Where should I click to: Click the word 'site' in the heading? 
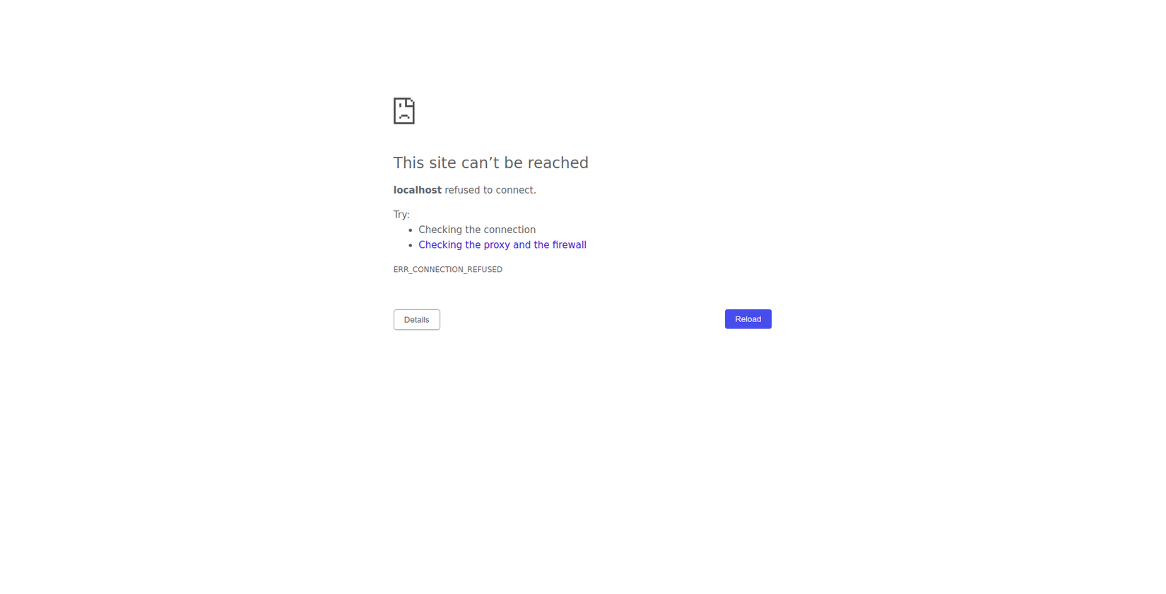tap(442, 163)
